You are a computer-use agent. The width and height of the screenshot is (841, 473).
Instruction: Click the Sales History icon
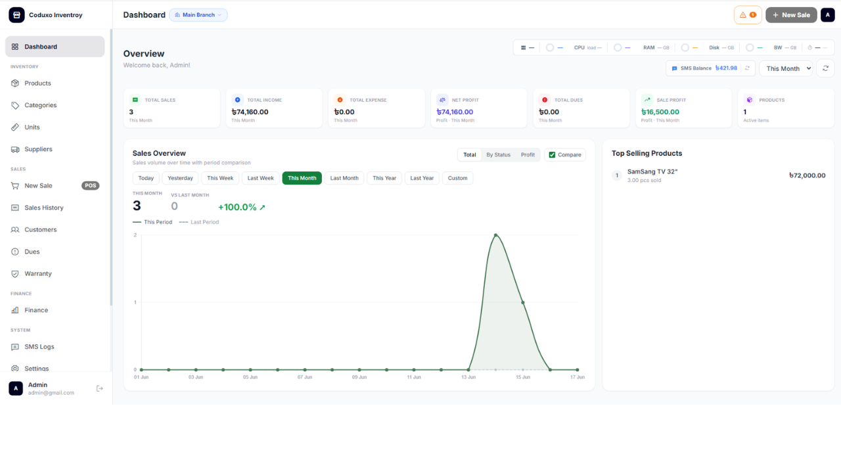(15, 208)
